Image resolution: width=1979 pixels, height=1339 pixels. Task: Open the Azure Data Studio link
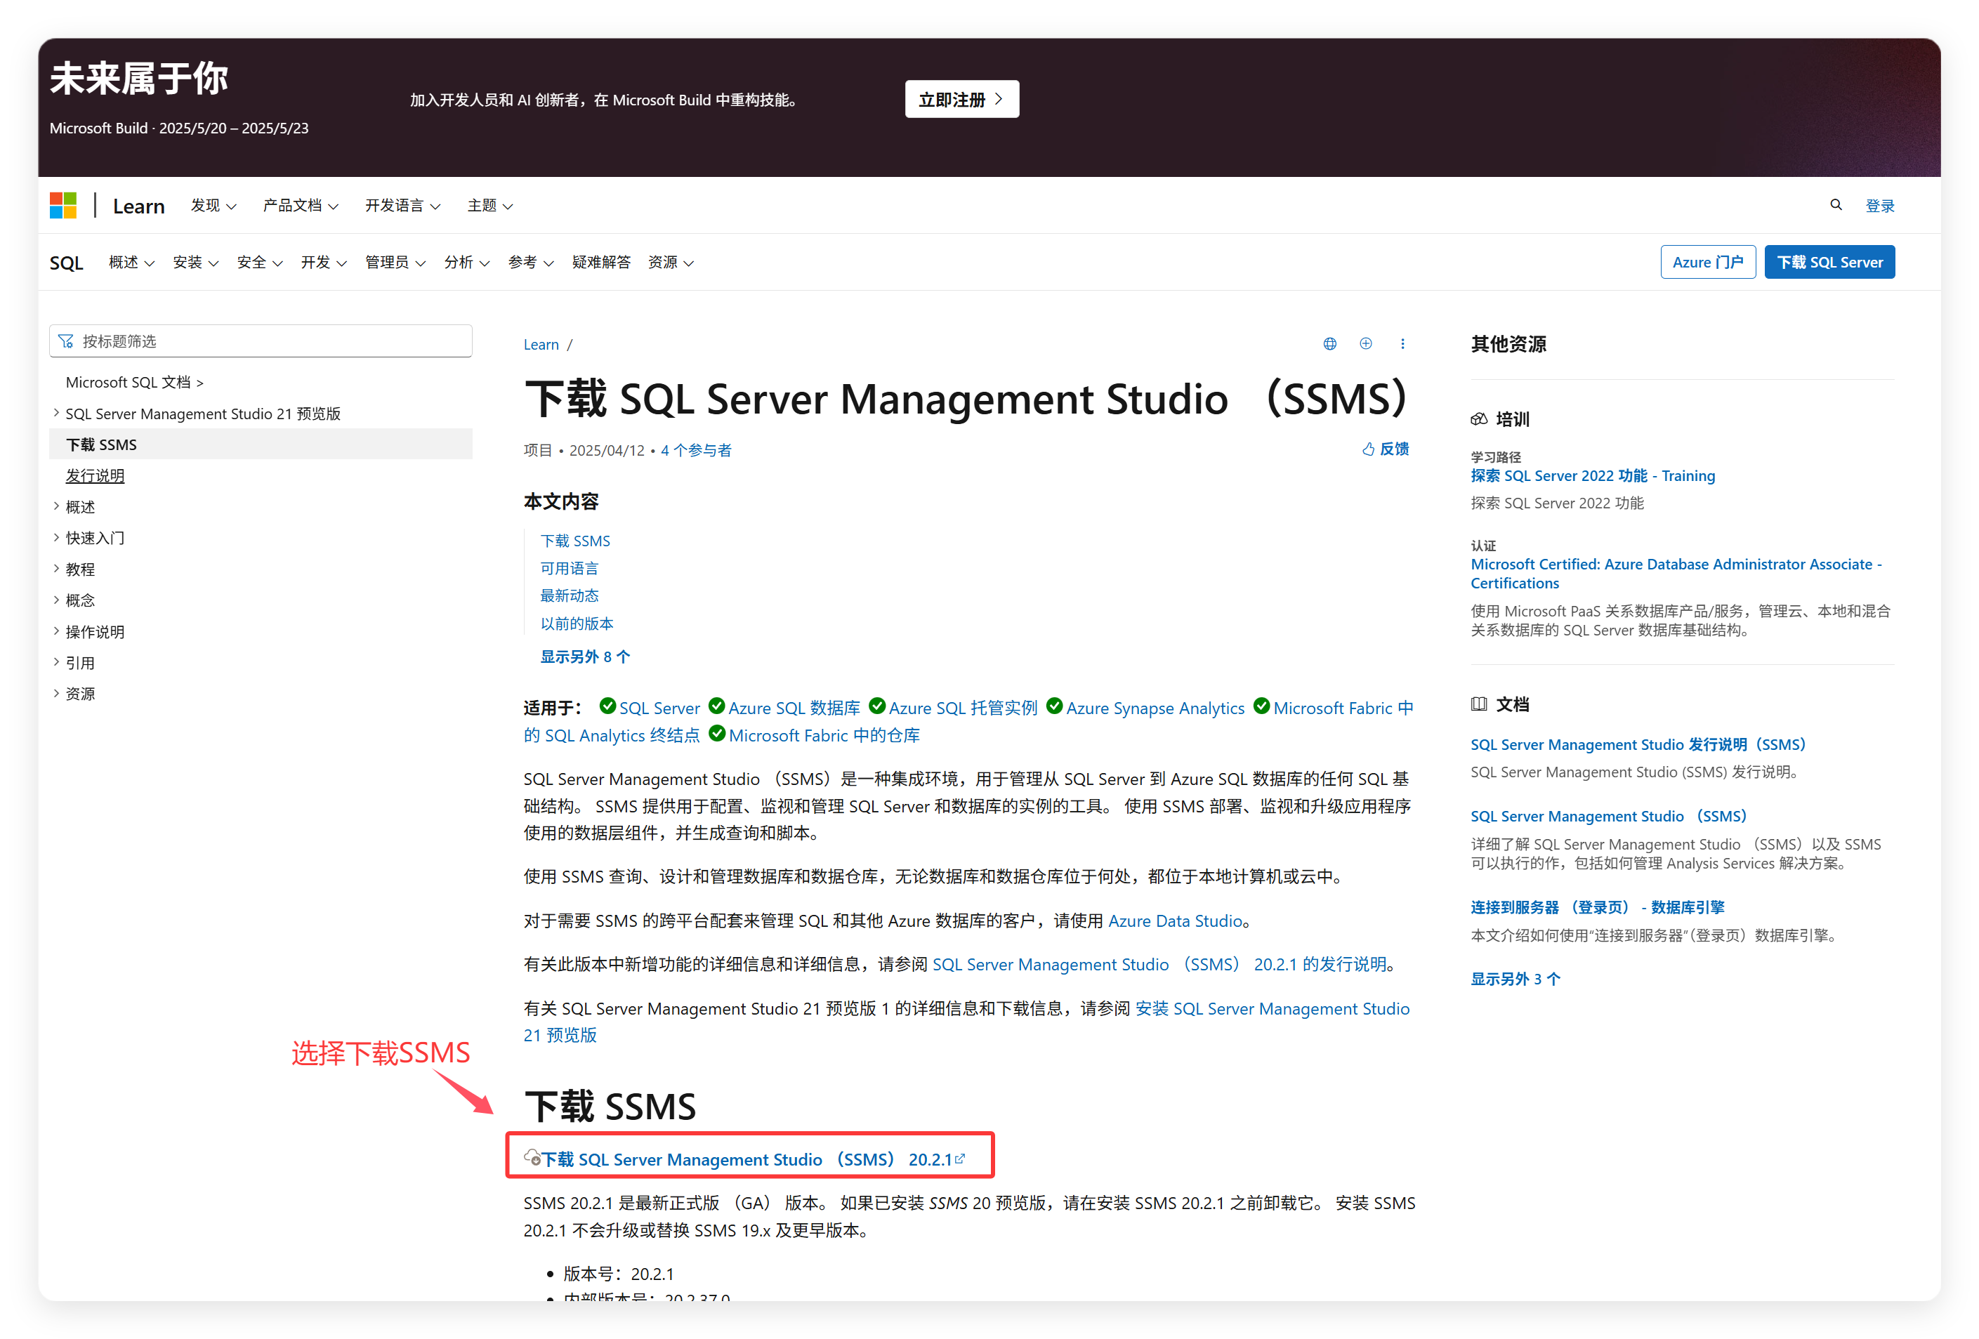pos(1175,921)
